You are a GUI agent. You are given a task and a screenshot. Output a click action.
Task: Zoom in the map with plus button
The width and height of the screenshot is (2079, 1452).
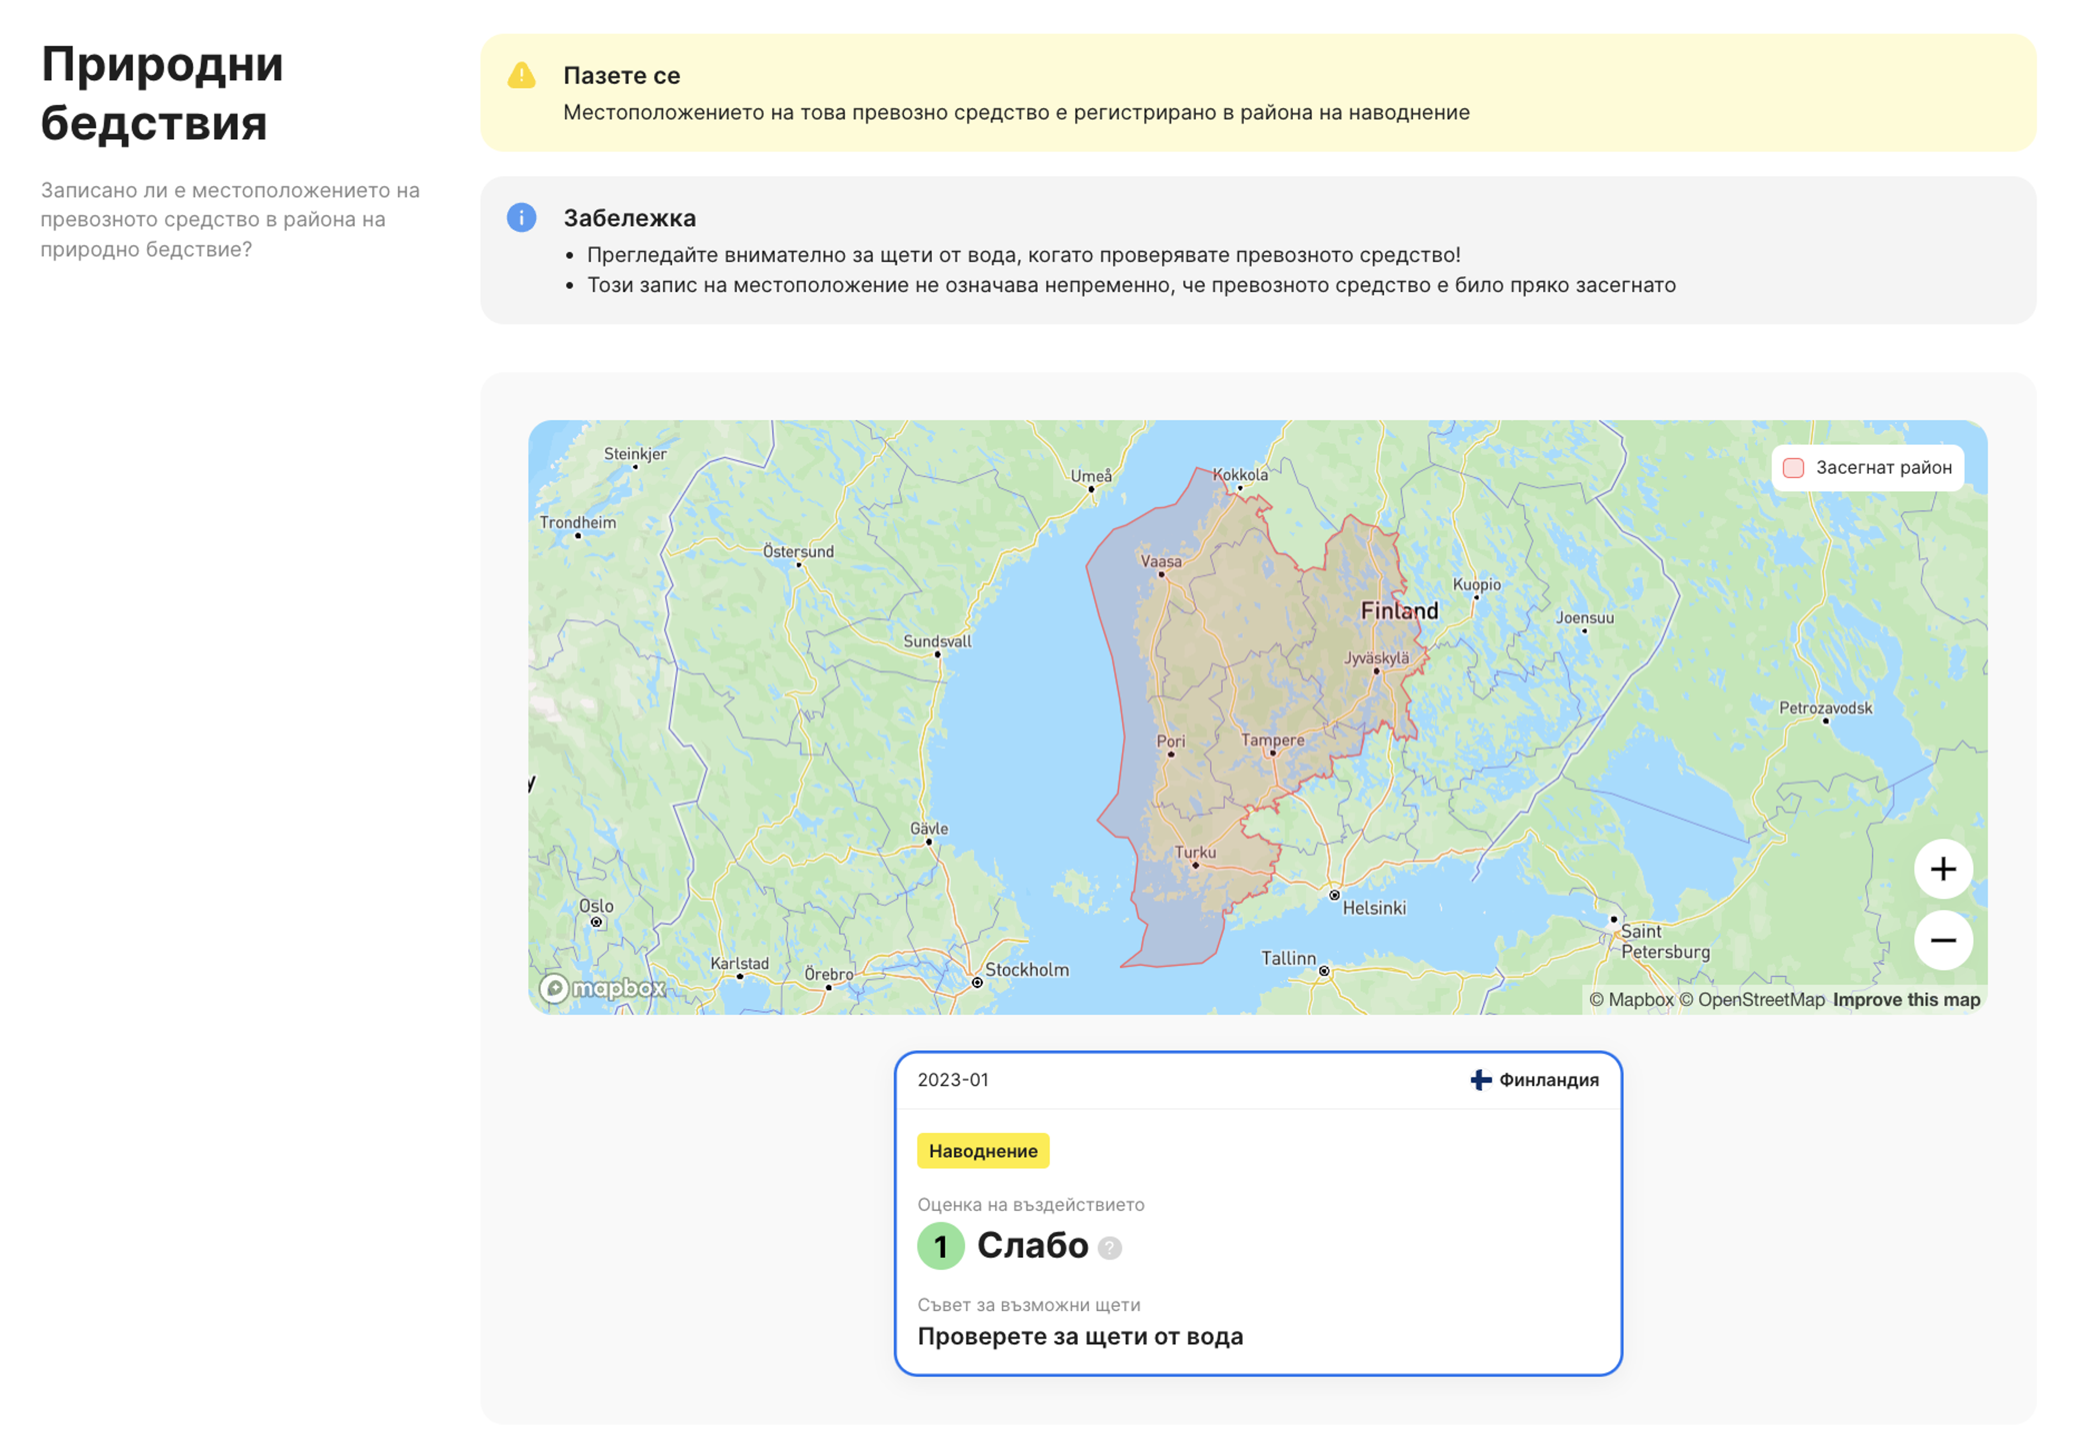click(x=1942, y=869)
